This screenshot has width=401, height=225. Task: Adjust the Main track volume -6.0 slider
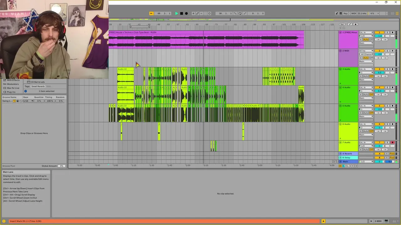click(390, 162)
